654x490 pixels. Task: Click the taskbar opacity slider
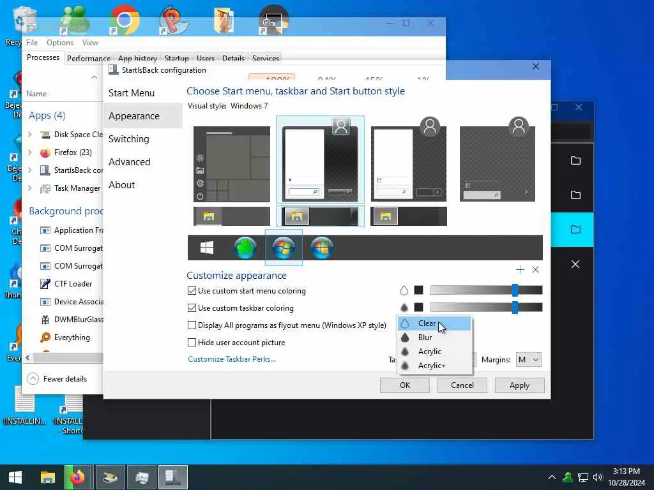tap(486, 308)
